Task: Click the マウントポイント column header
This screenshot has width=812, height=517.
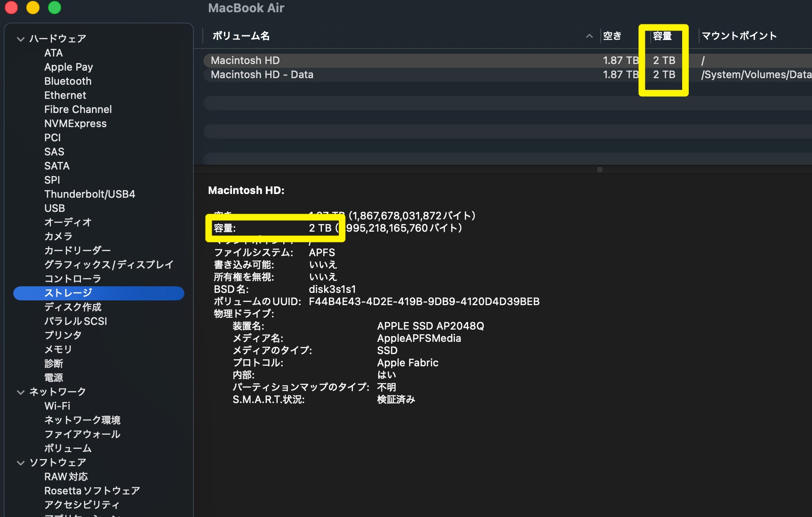Action: [x=739, y=36]
